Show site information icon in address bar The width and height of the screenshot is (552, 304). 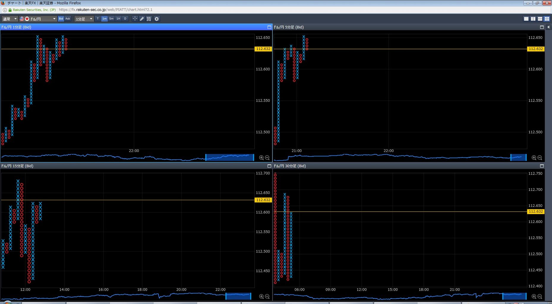[5, 10]
